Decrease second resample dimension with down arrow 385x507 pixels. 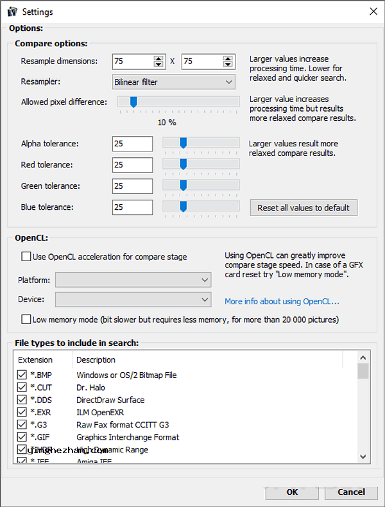[228, 64]
